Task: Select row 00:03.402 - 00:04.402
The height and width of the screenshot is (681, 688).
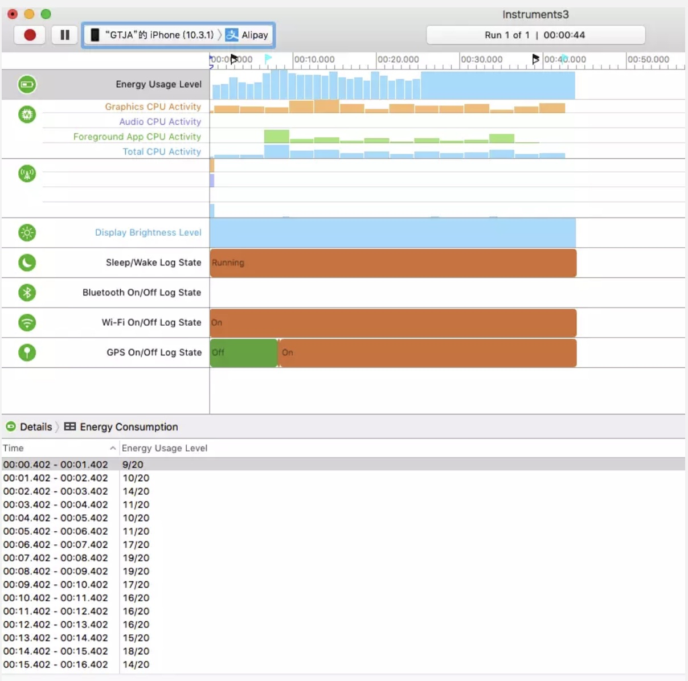Action: click(343, 504)
